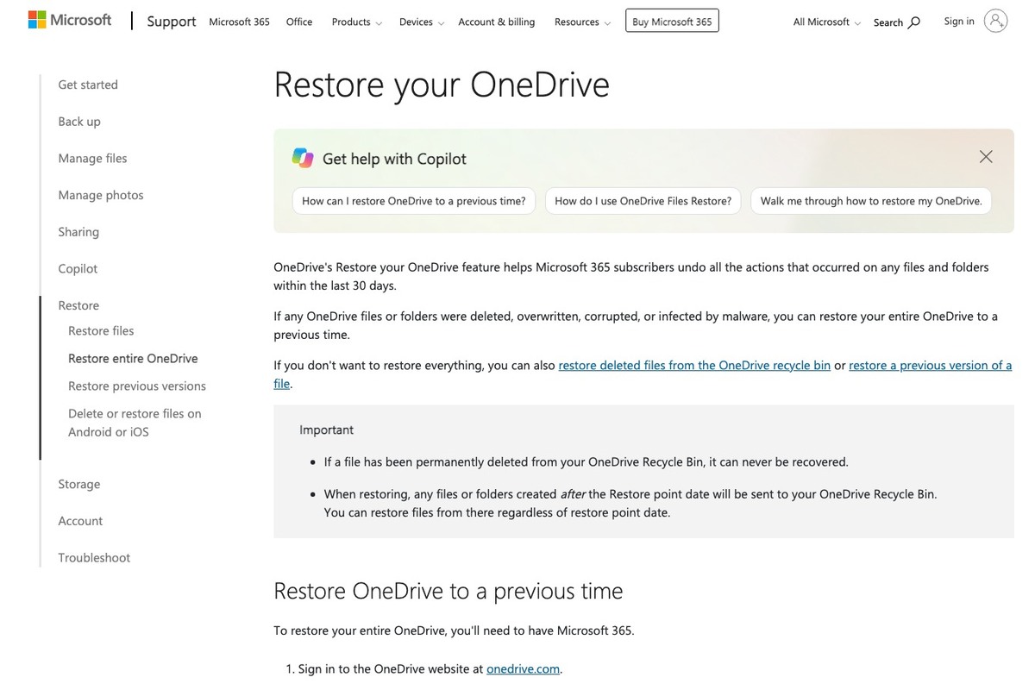Image resolution: width=1035 pixels, height=690 pixels.
Task: Open Storage in sidebar
Action: 79,484
